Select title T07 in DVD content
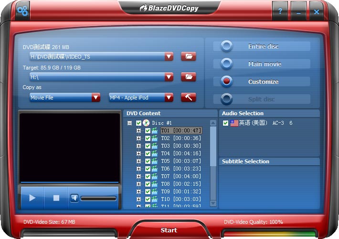This screenshot has width=339, height=239. click(x=180, y=177)
